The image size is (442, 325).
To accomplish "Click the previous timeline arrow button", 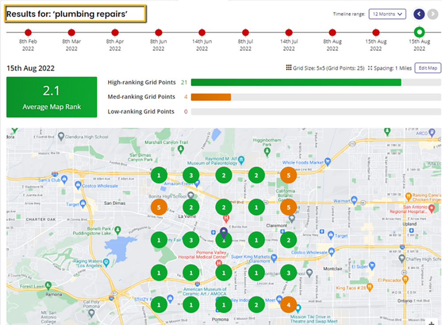I will [x=419, y=14].
